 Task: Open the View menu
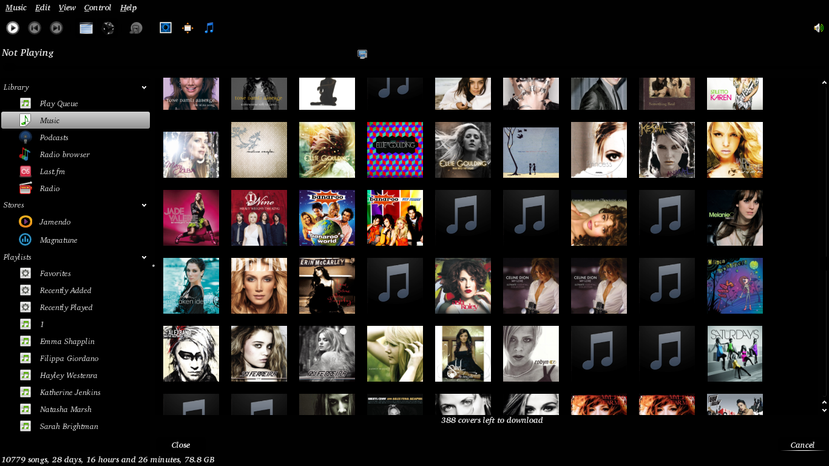[x=67, y=8]
